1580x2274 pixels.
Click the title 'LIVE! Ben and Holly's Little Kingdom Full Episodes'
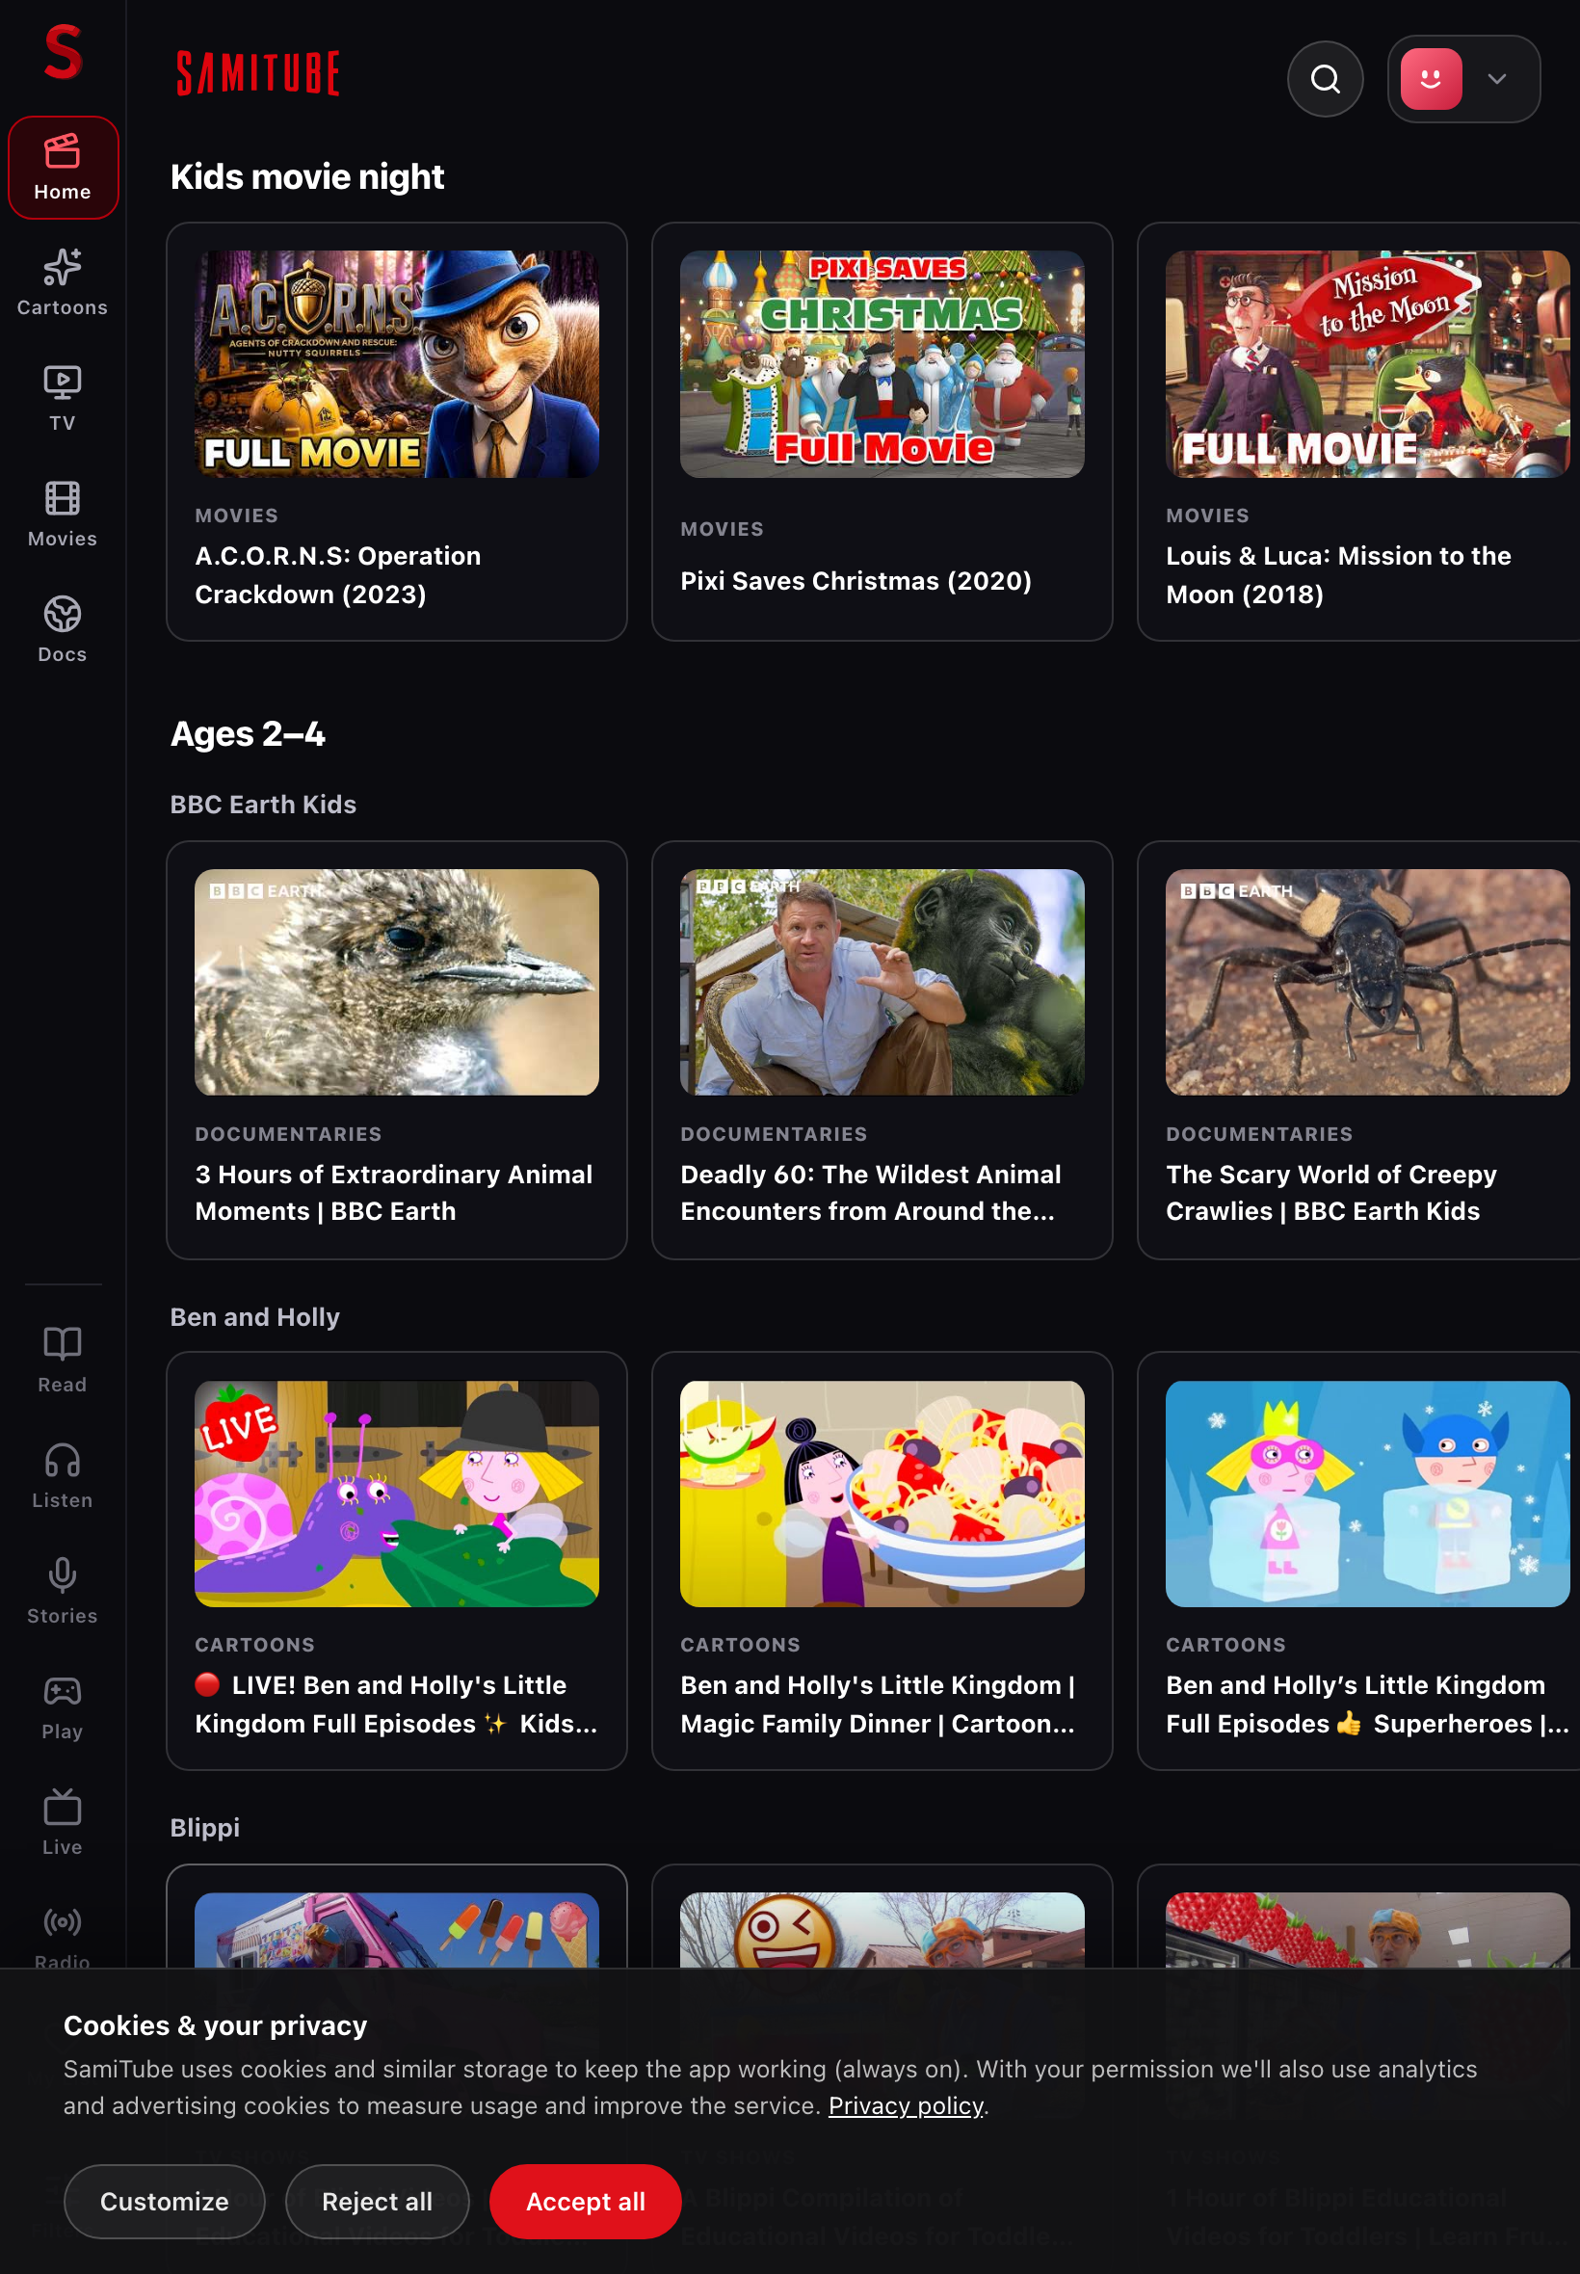396,1704
